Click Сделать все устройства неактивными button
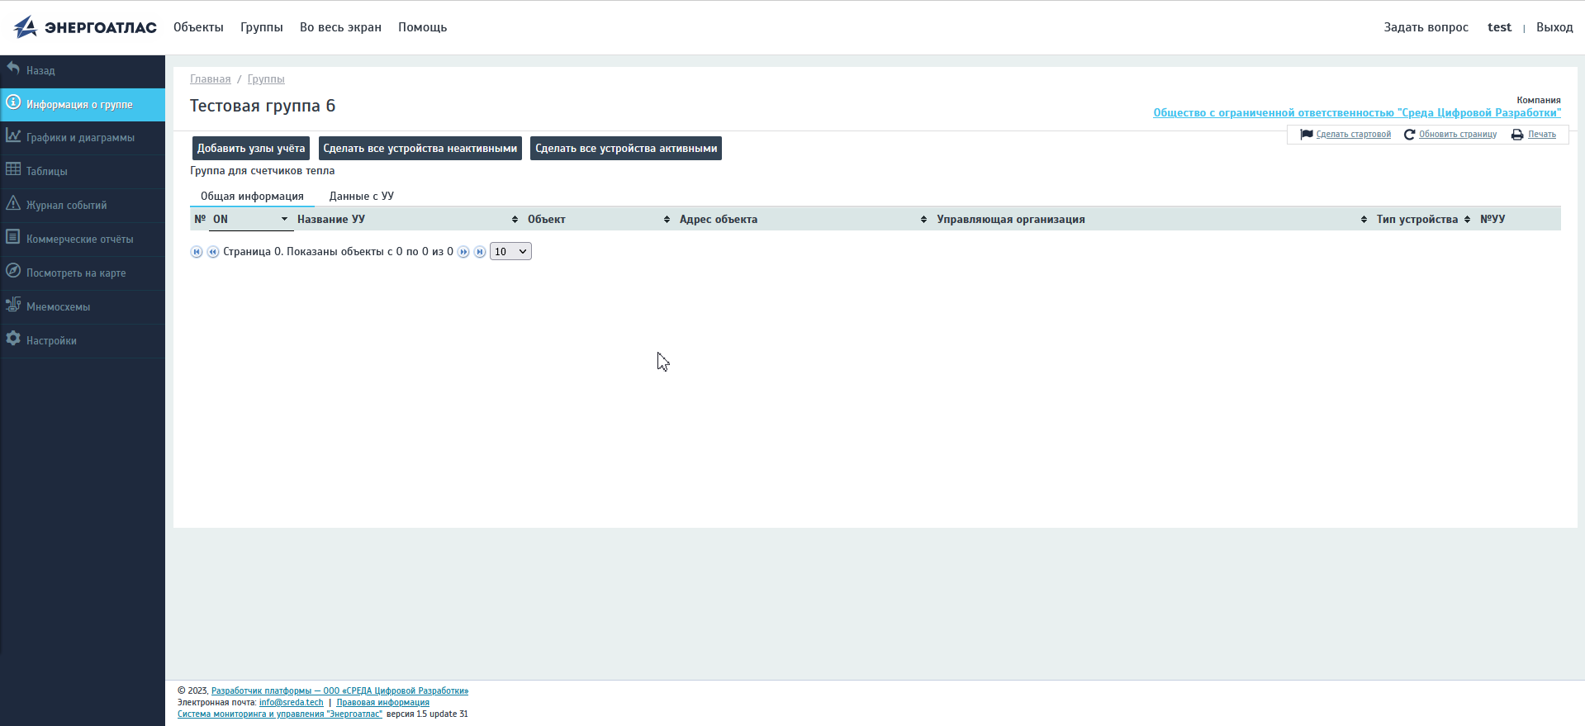The image size is (1585, 726). 420,149
